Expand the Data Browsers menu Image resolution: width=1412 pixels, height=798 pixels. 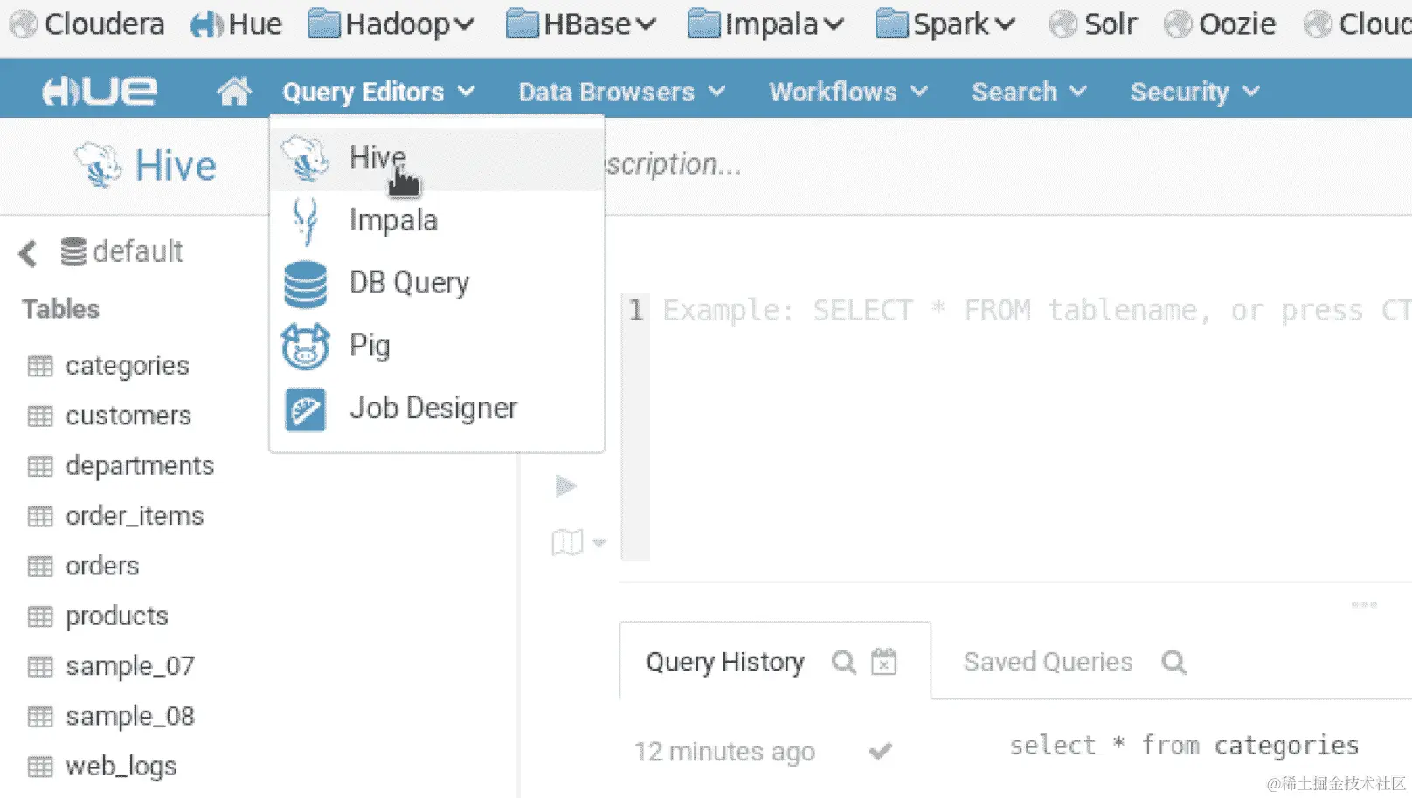click(622, 92)
